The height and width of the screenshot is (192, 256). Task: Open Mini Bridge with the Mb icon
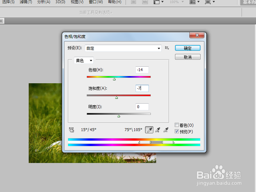[145, 2]
